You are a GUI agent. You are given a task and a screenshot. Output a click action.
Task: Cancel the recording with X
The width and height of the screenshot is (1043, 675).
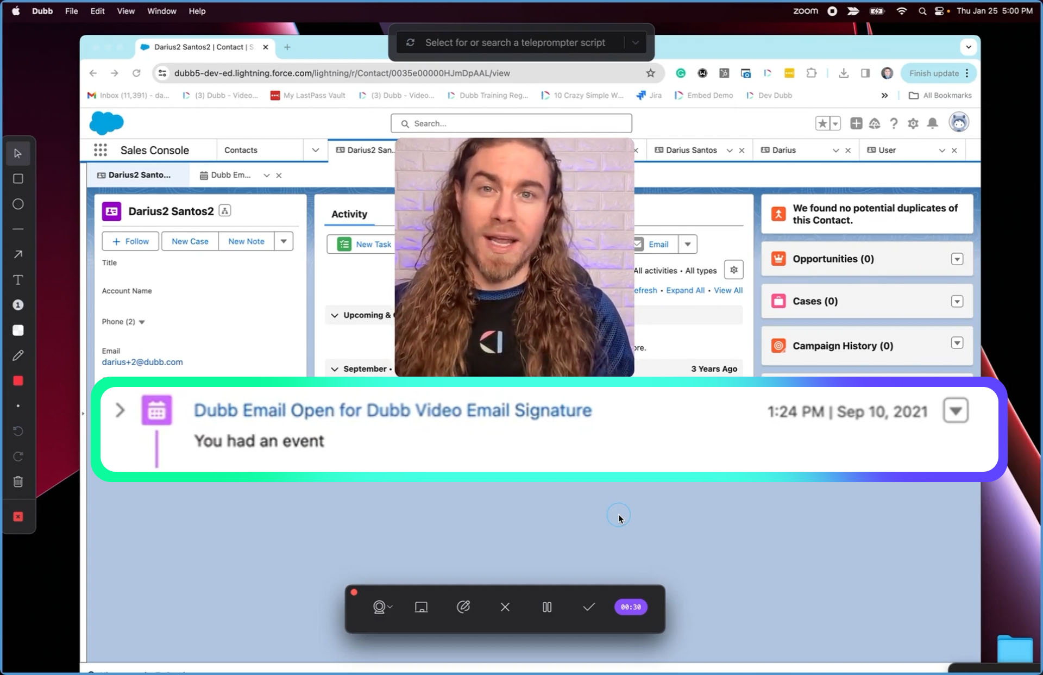pyautogui.click(x=505, y=607)
